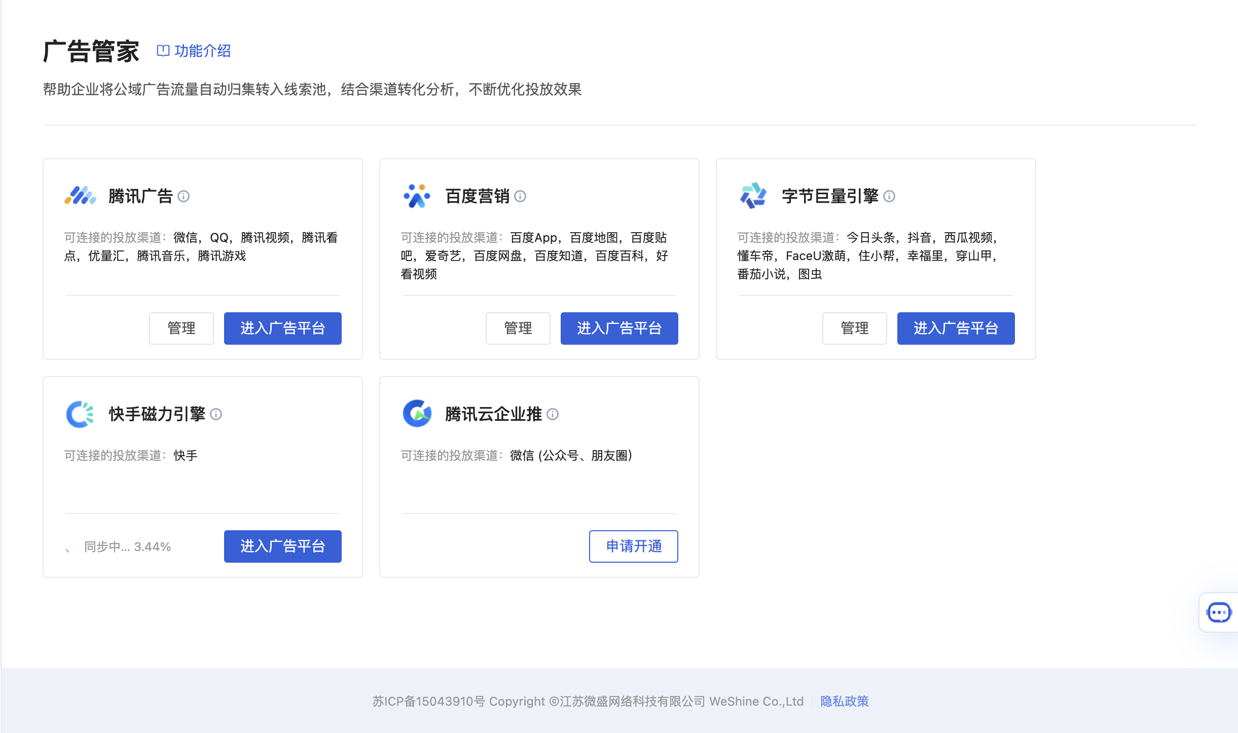Click the 百度营销 card title

tap(478, 196)
